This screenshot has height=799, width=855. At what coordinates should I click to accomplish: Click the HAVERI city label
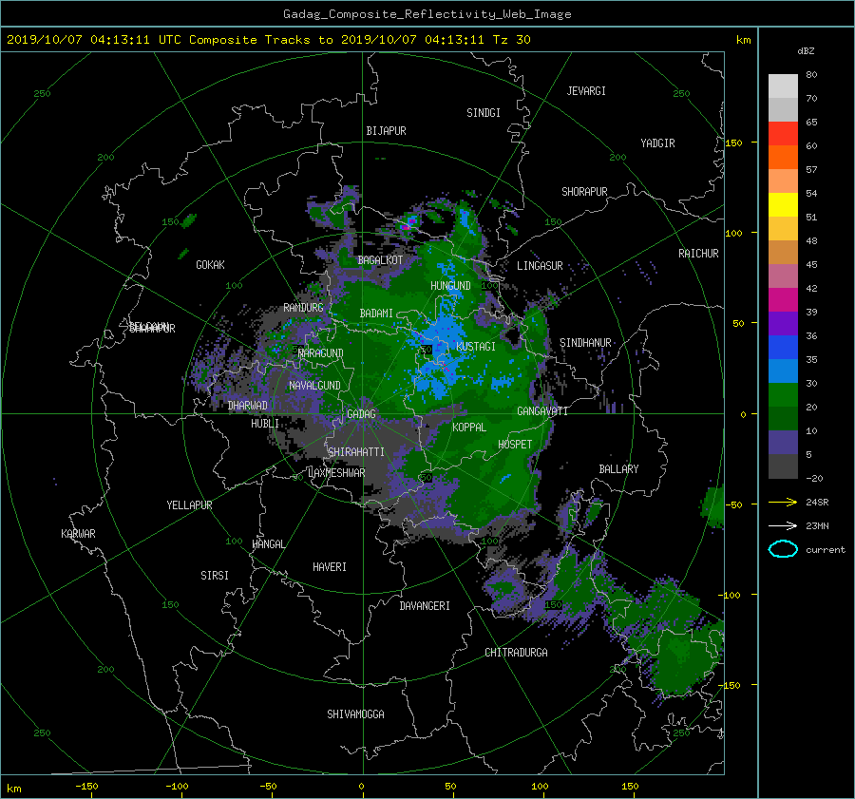[x=330, y=567]
